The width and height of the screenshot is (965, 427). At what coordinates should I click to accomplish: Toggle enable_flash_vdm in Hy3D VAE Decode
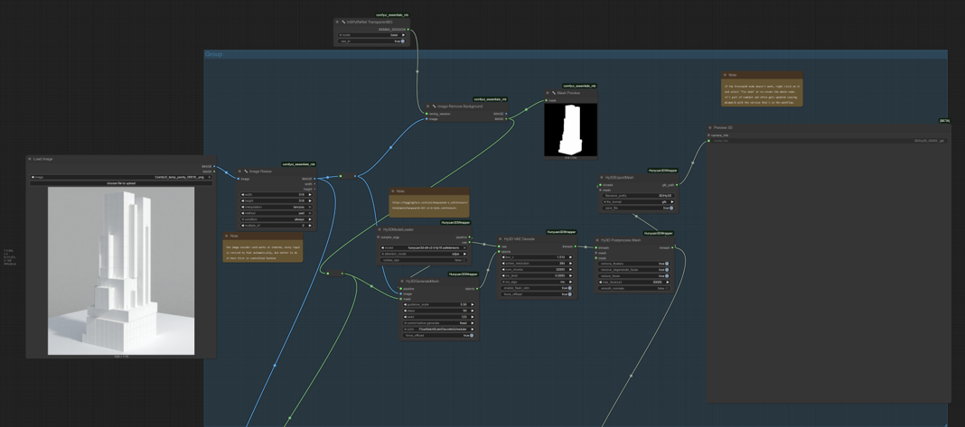(x=536, y=288)
